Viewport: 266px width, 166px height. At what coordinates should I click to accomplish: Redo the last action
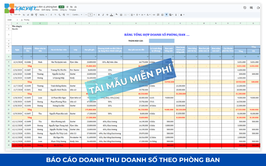pyautogui.click(x=28, y=15)
